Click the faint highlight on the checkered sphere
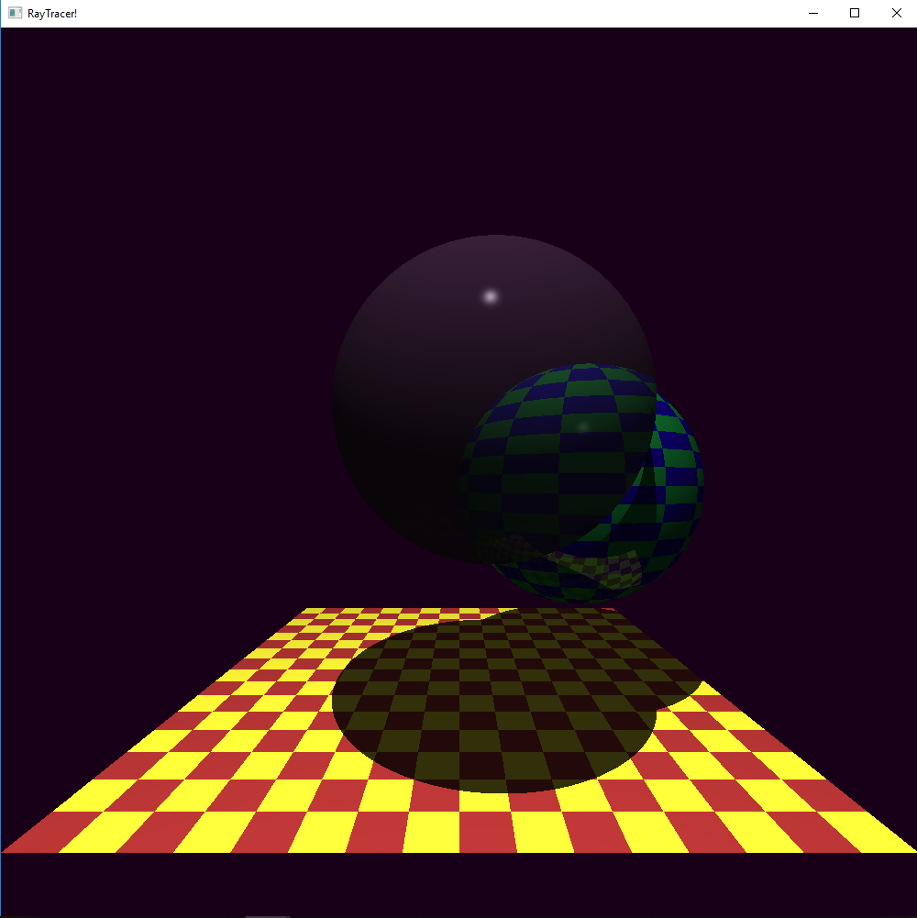The width and height of the screenshot is (917, 918). click(x=582, y=426)
